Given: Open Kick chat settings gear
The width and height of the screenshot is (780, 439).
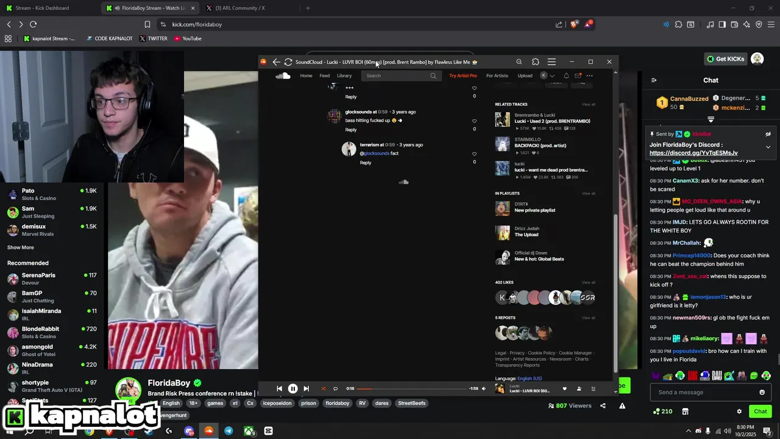Looking at the screenshot, I should coord(739,412).
